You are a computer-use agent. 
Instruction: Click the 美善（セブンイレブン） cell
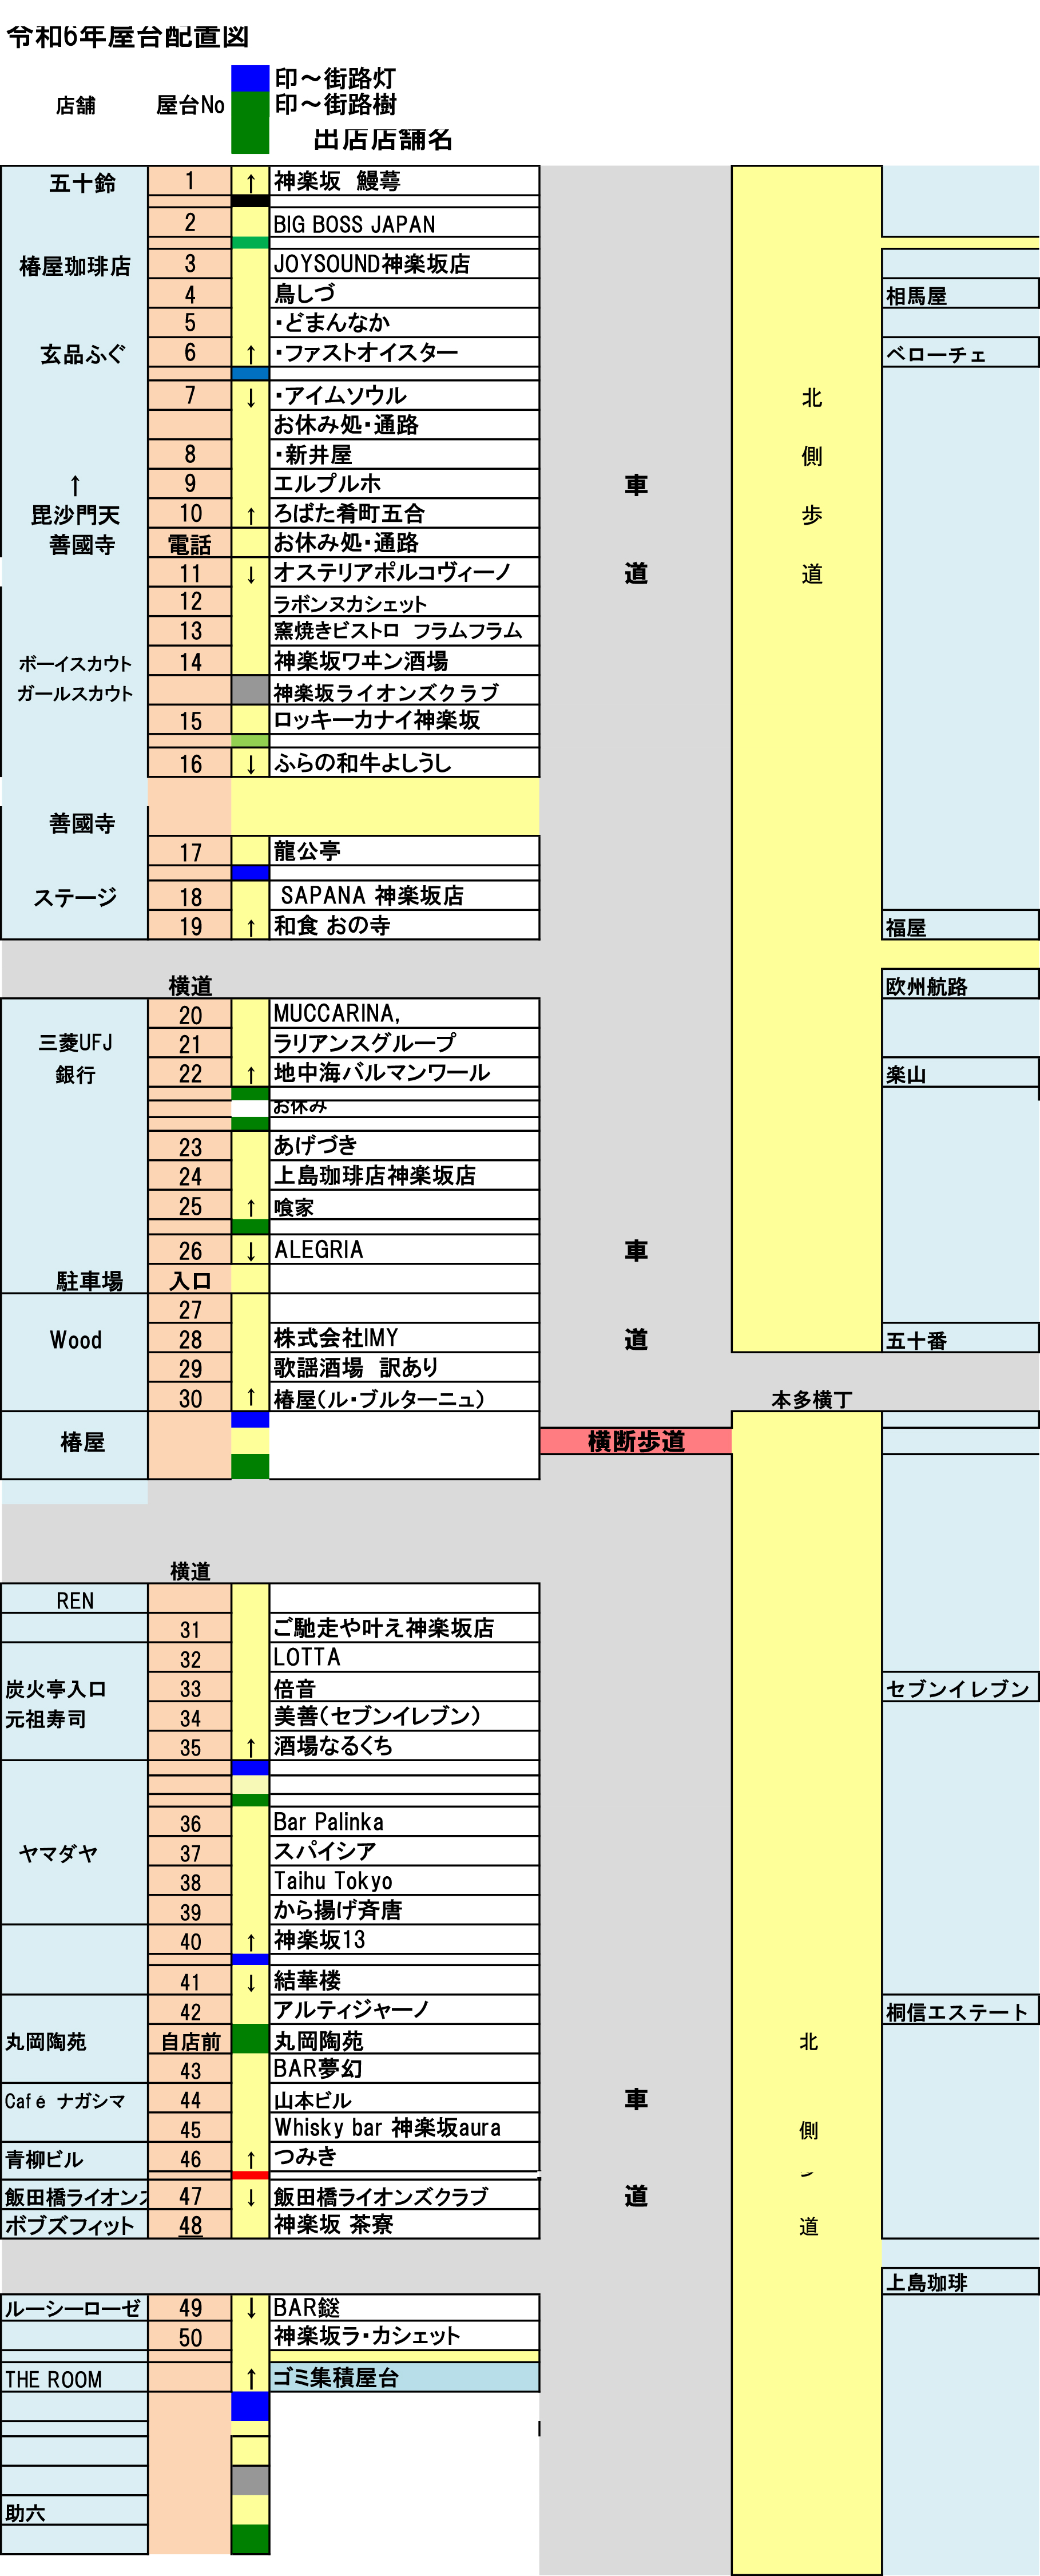pyautogui.click(x=404, y=1716)
